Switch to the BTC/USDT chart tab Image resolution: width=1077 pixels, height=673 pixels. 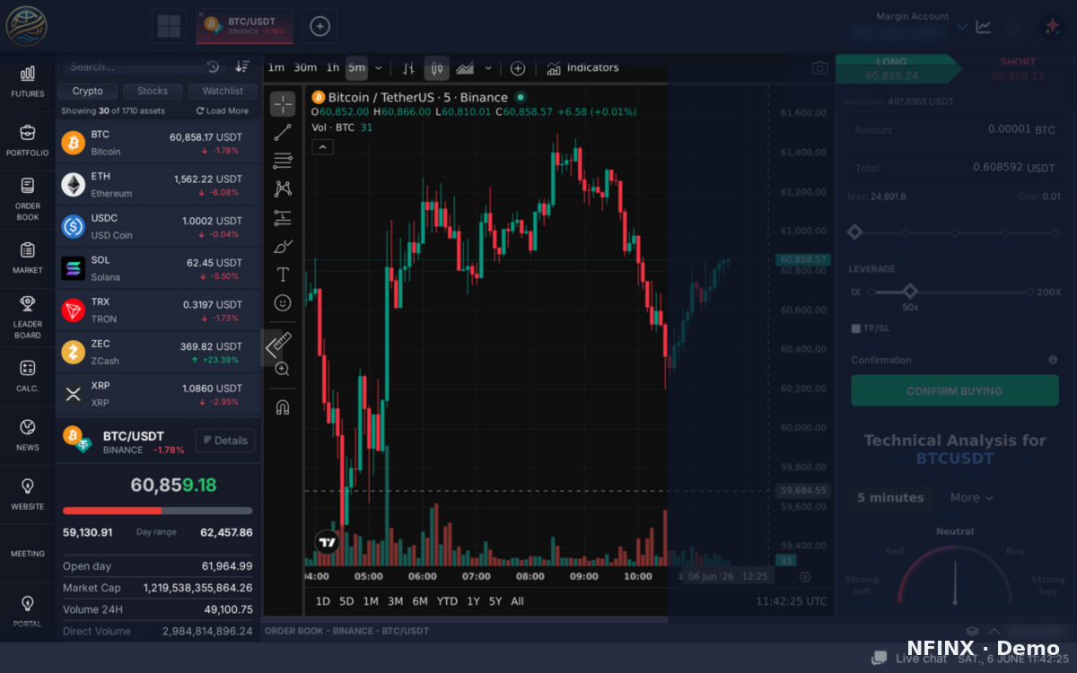point(244,26)
